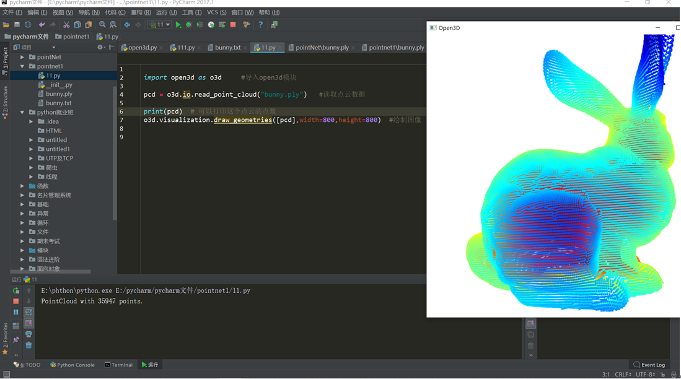Open the VCS (S) menu
This screenshot has width=681, height=379.
[216, 12]
